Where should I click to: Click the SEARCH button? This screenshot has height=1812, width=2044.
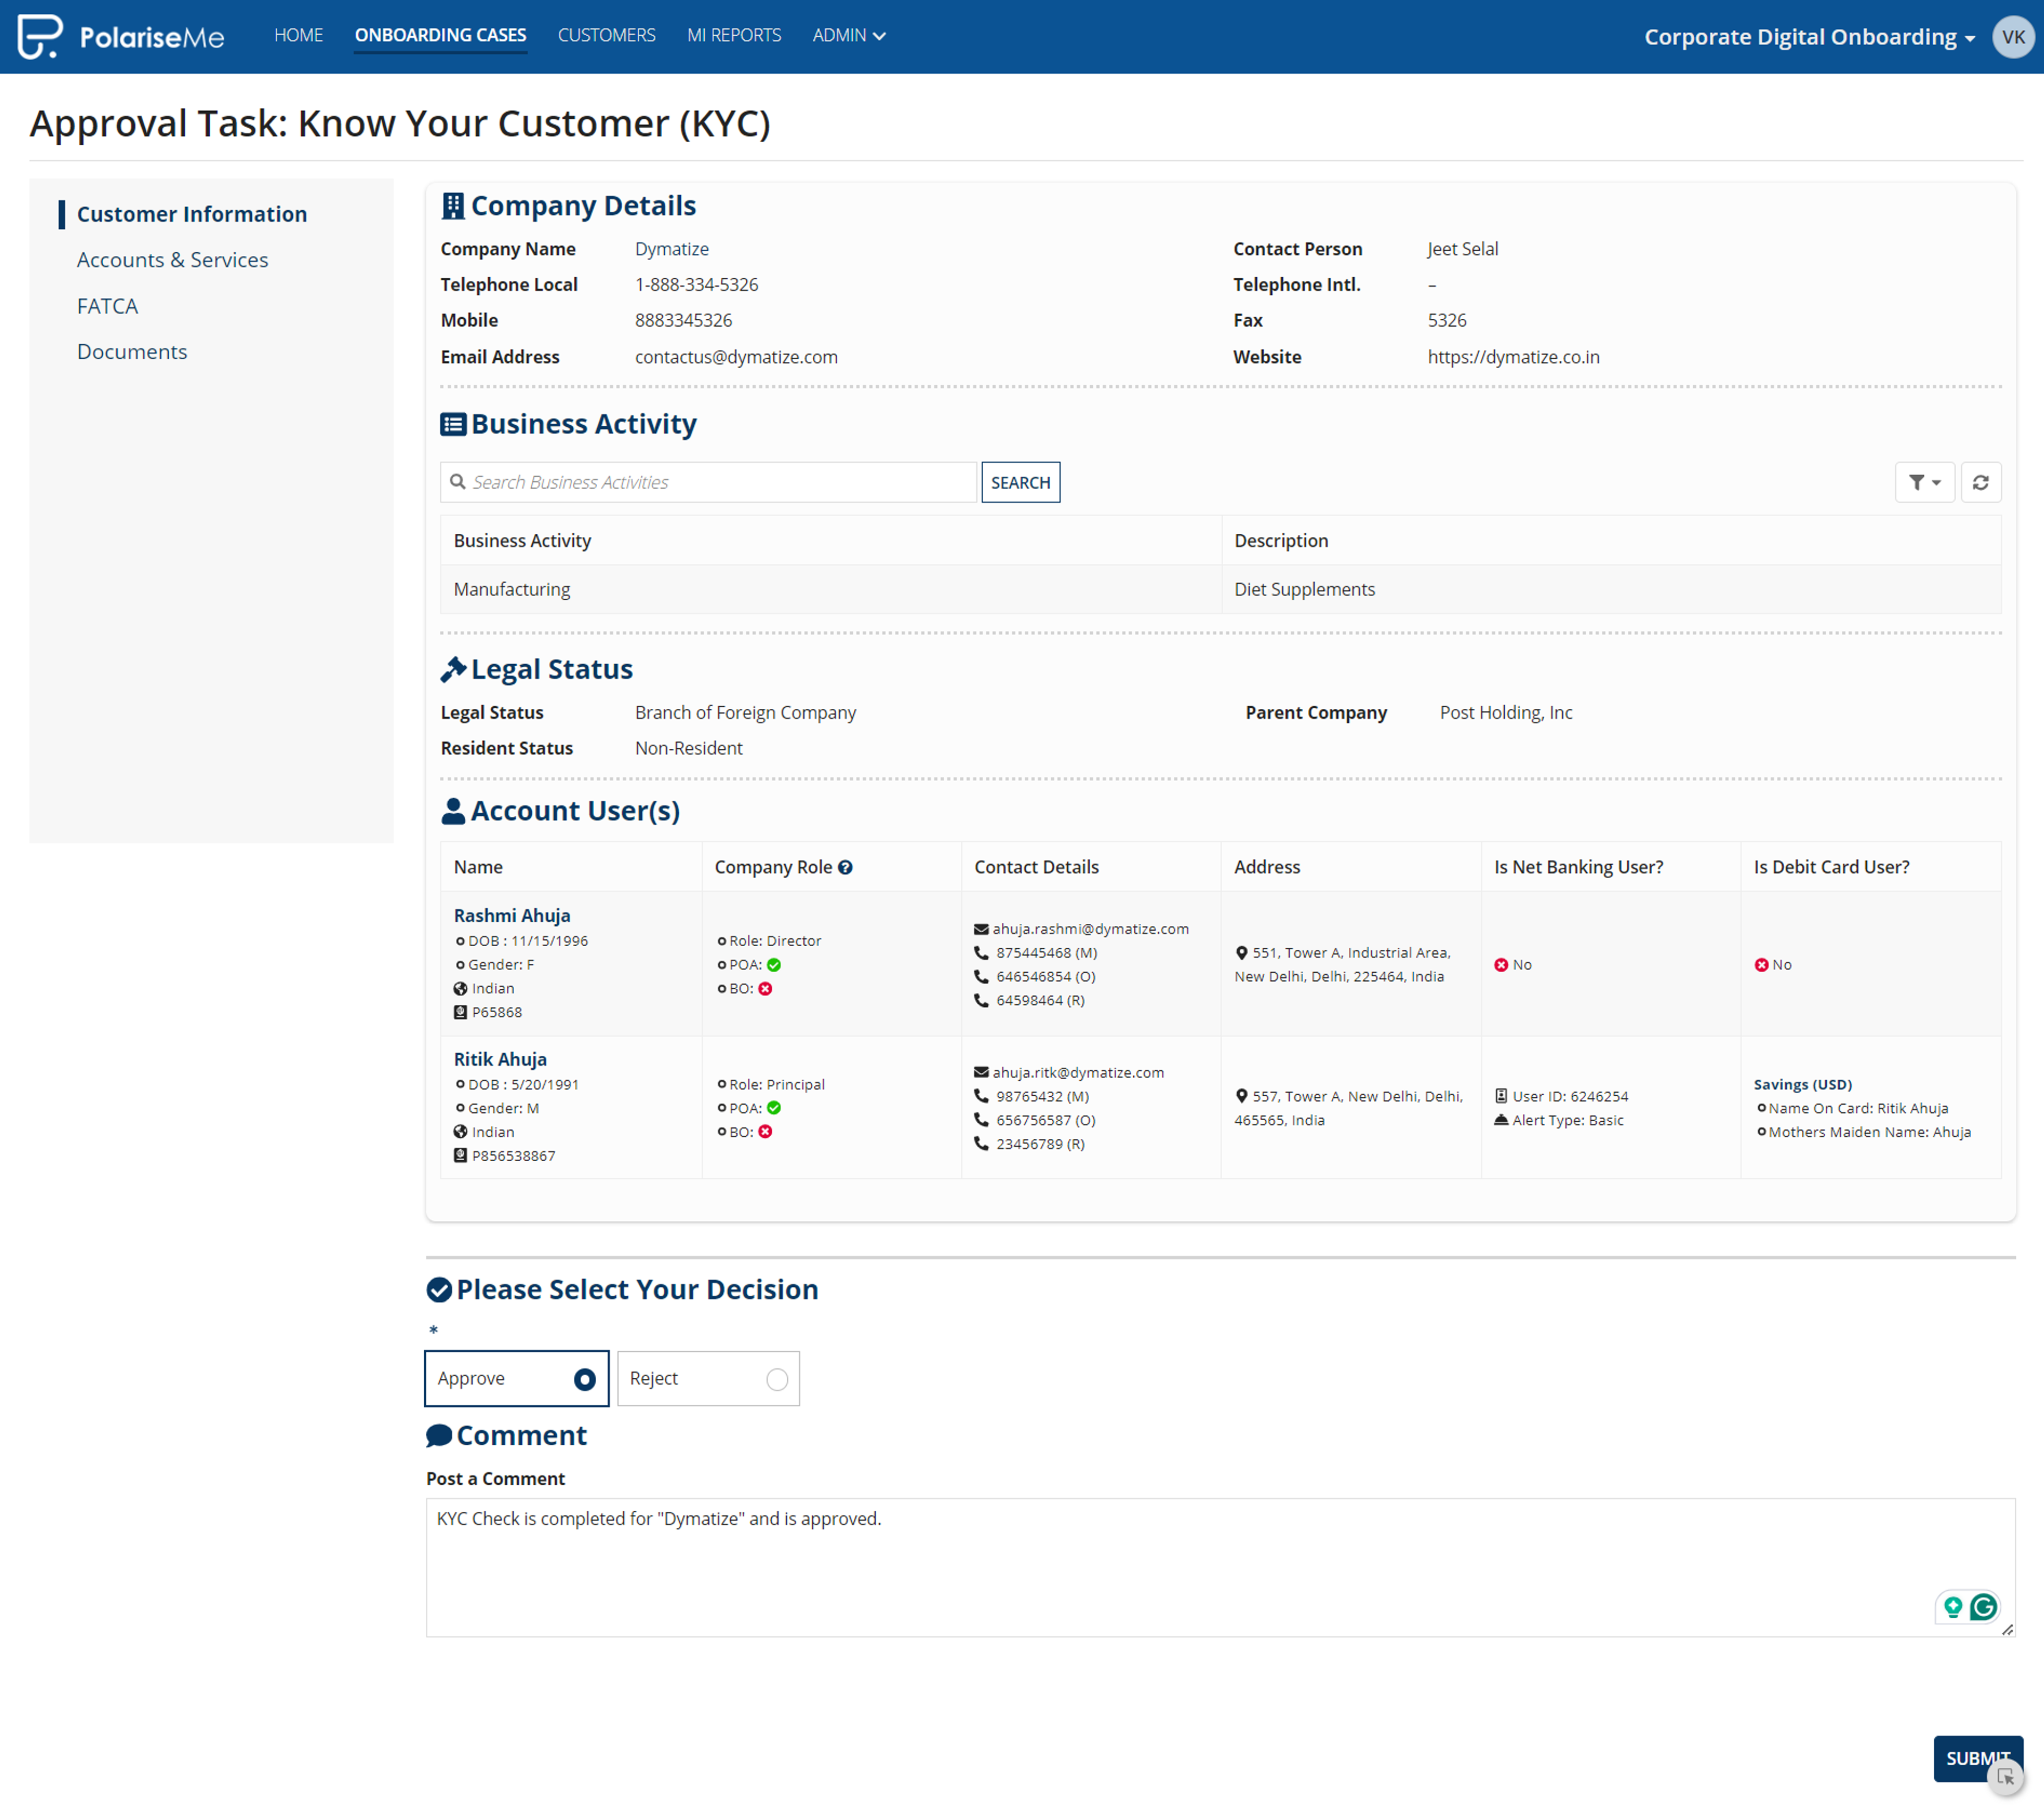click(1020, 482)
